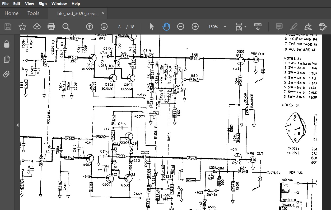Switch to the Tools tab

coord(33,13)
